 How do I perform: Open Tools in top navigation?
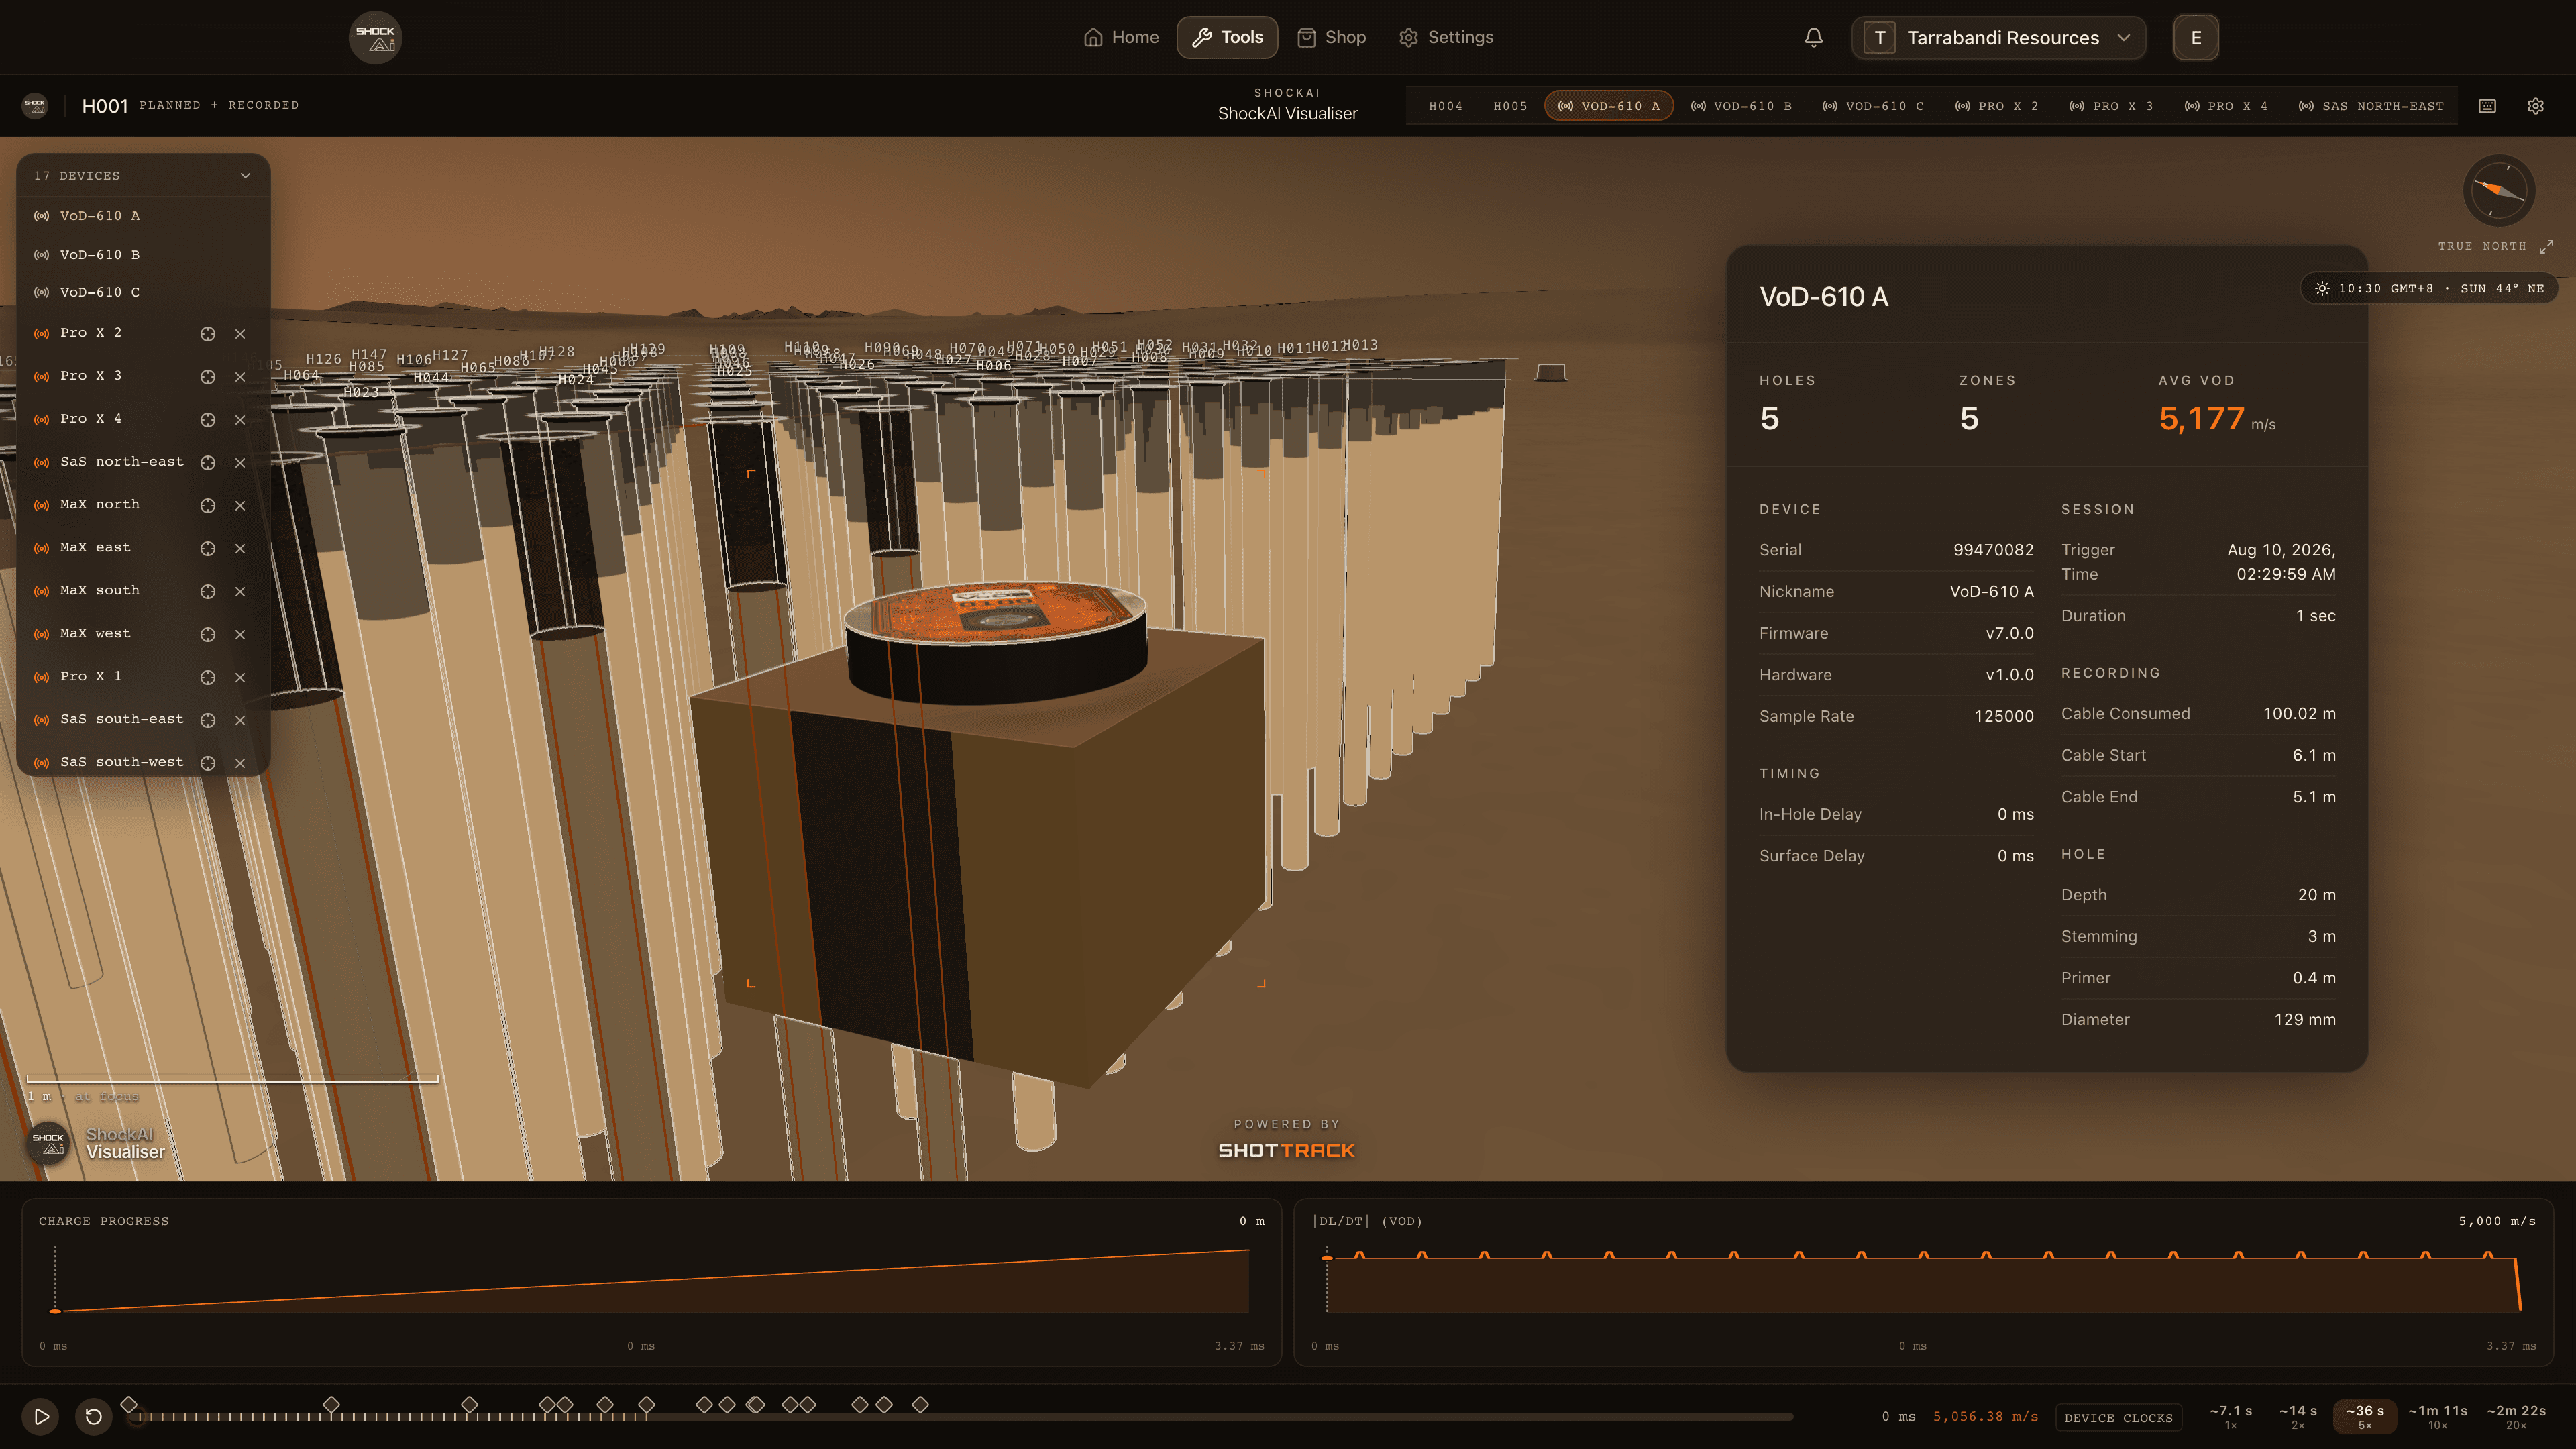click(x=1227, y=37)
